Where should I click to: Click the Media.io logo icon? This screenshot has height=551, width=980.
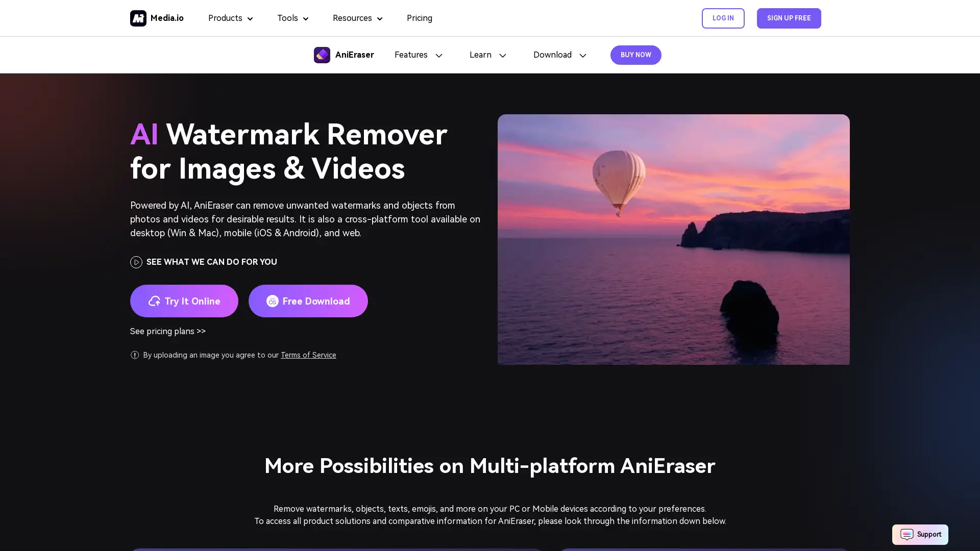click(137, 18)
